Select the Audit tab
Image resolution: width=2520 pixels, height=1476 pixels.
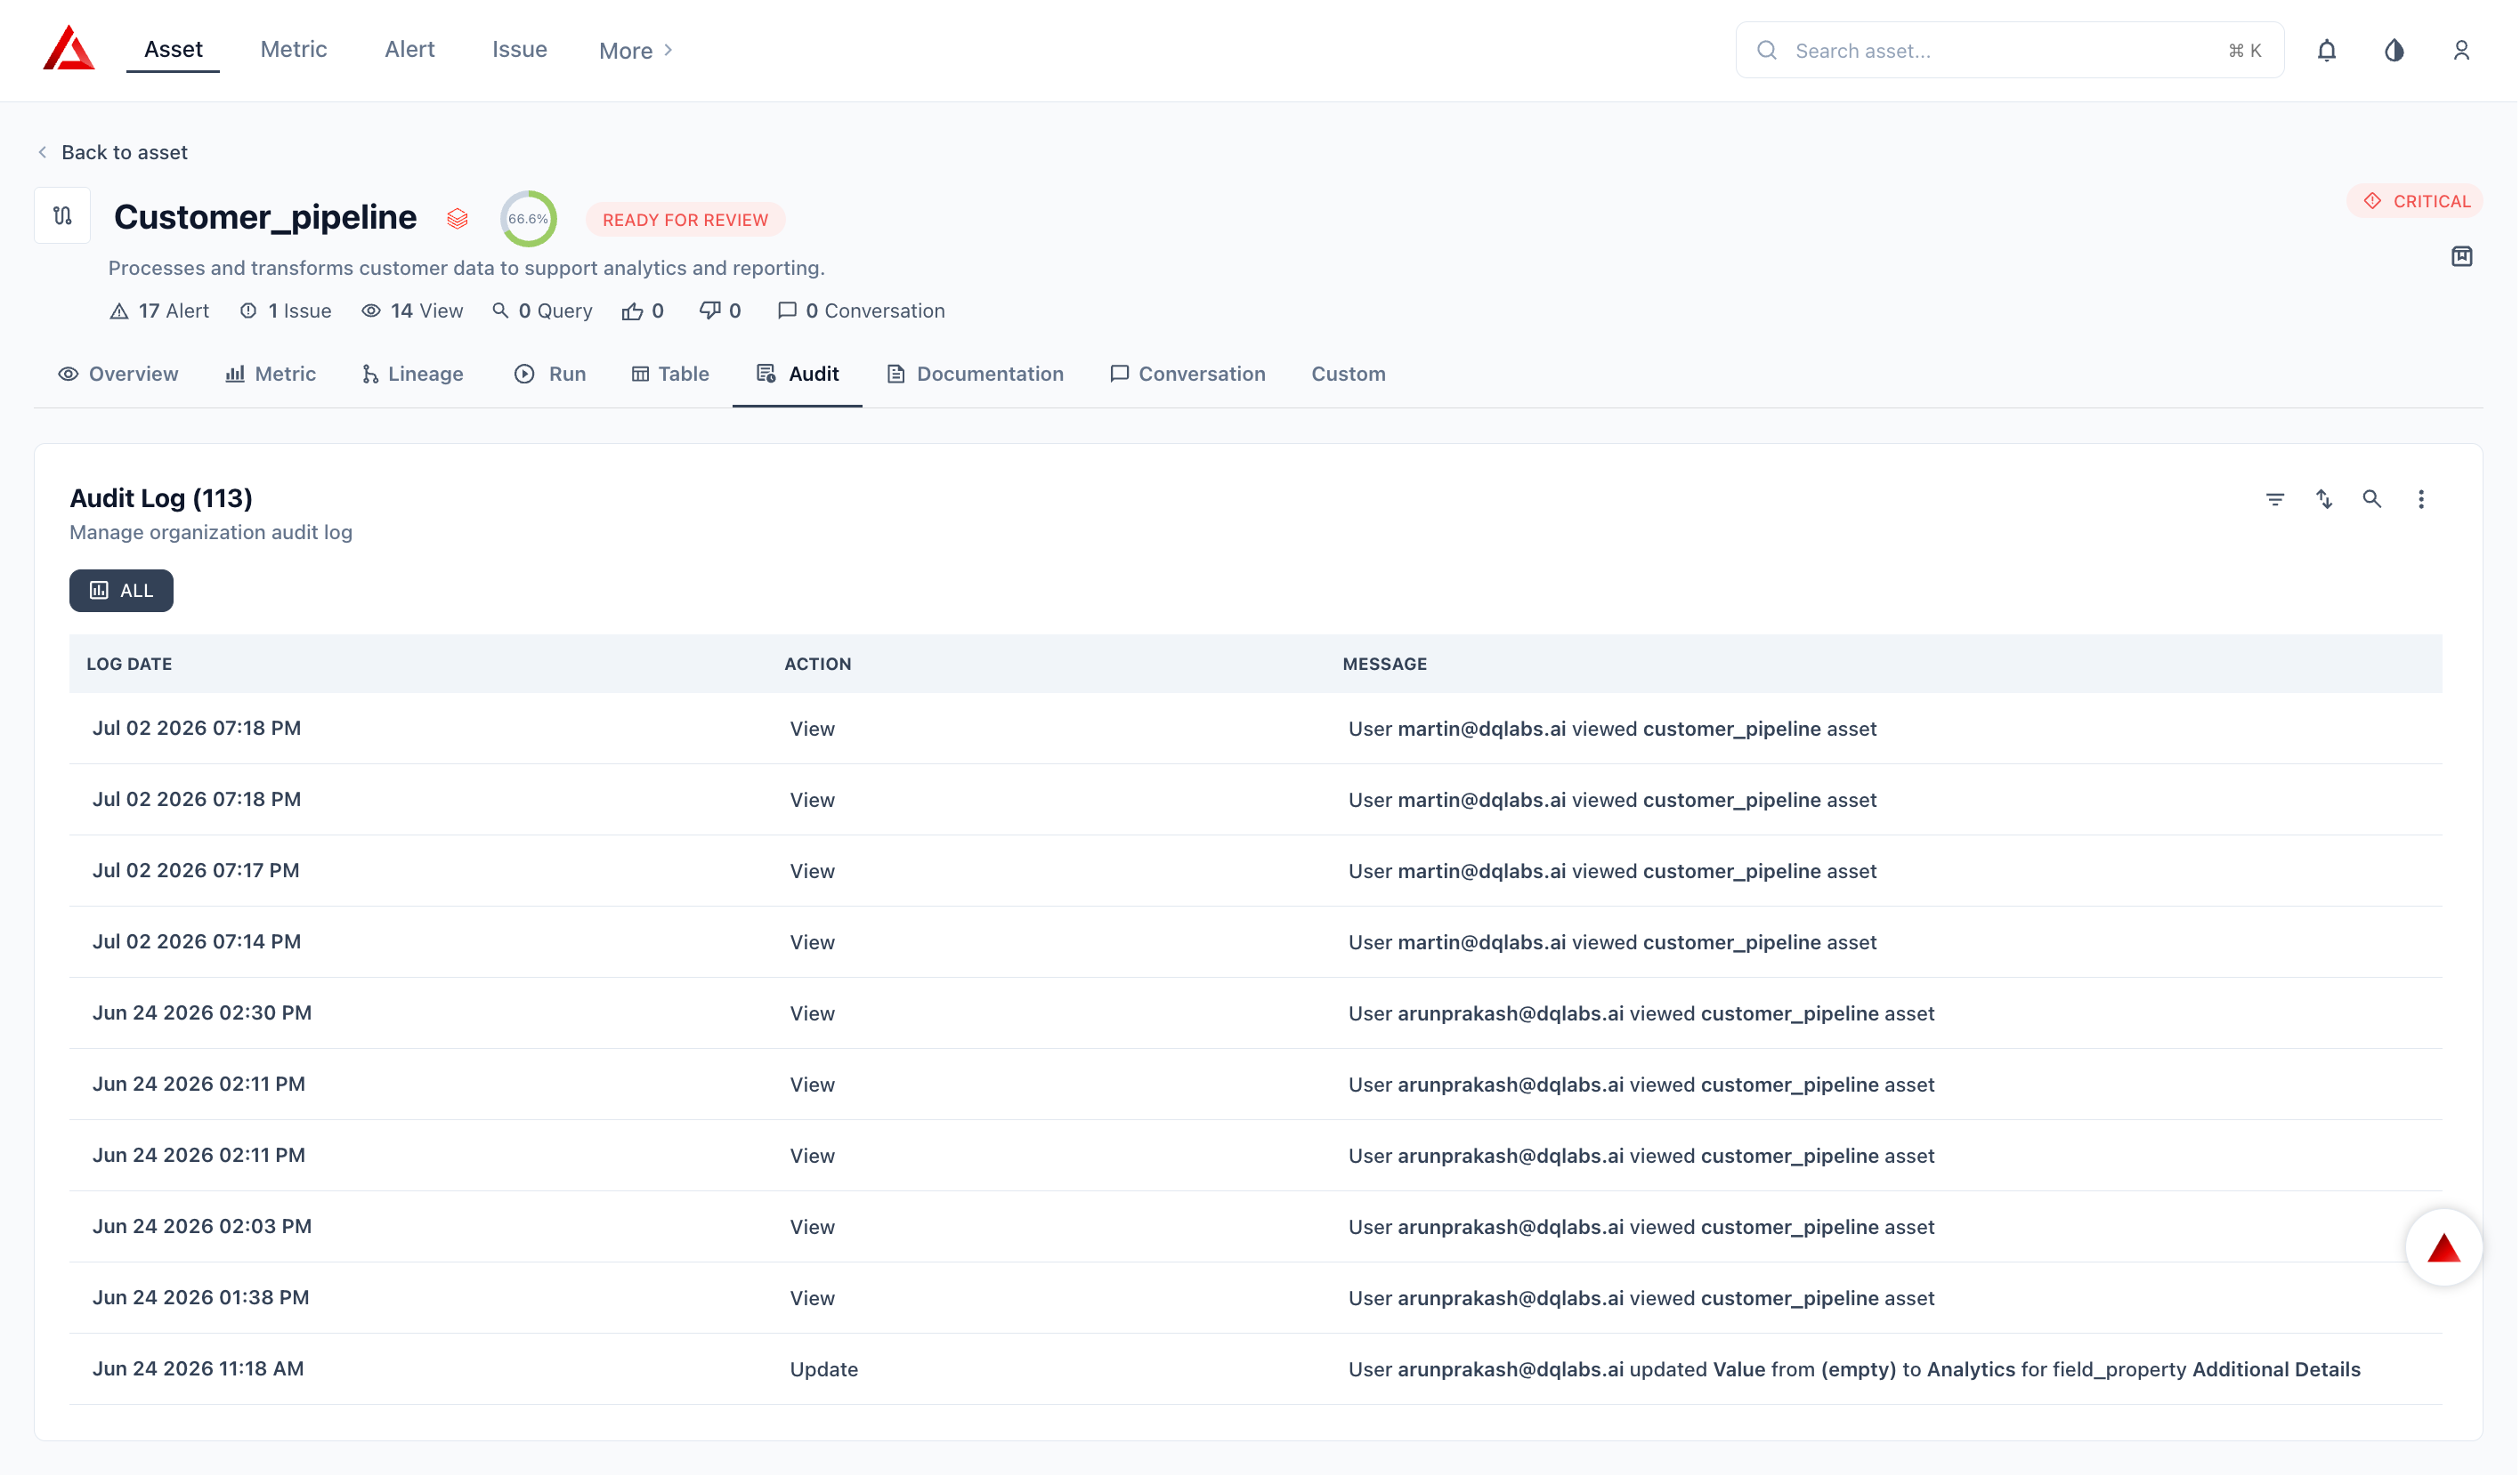(x=798, y=375)
